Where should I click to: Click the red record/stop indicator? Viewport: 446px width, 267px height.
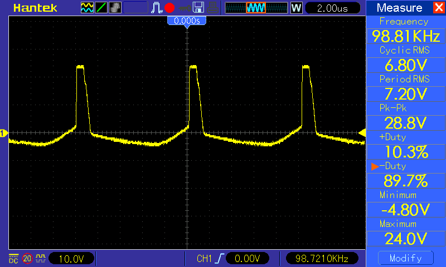click(169, 8)
